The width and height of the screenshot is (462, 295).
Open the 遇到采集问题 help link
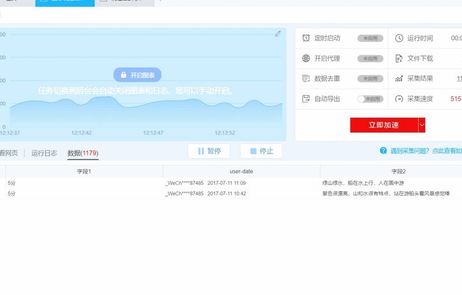tap(426, 151)
